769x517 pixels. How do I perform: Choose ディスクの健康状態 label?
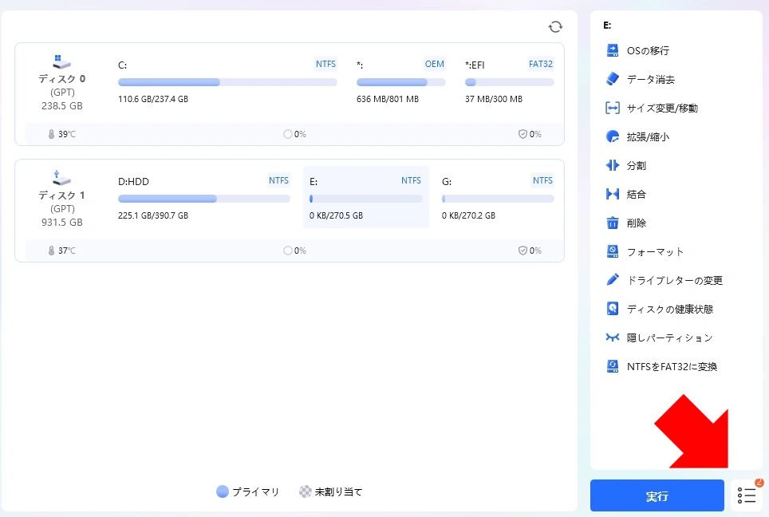670,309
